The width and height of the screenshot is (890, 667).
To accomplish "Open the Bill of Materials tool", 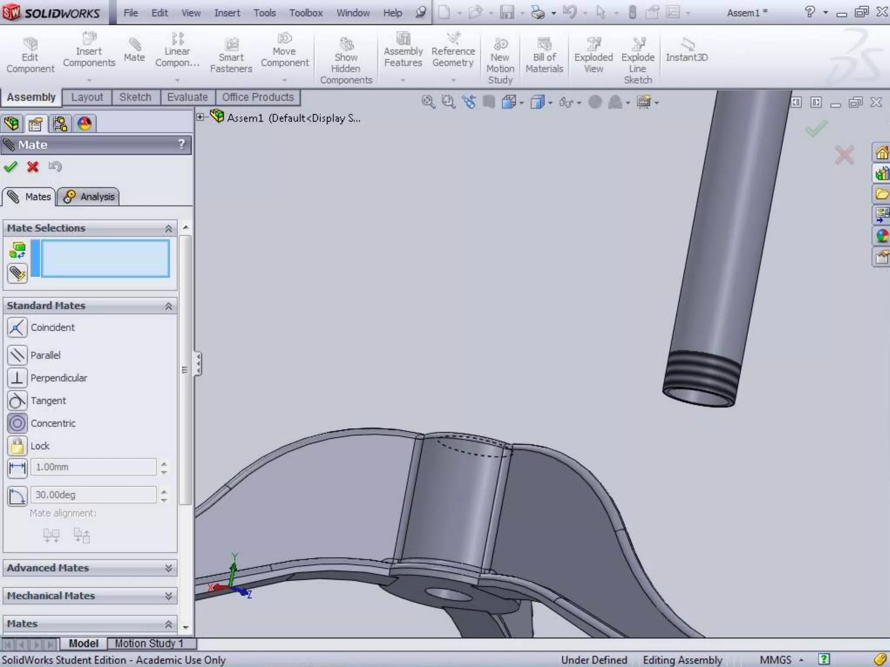I will coord(544,56).
